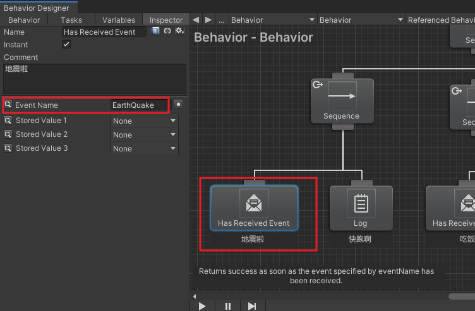The image size is (475, 311).
Task: Go back with the left arrow button
Action: (x=196, y=20)
